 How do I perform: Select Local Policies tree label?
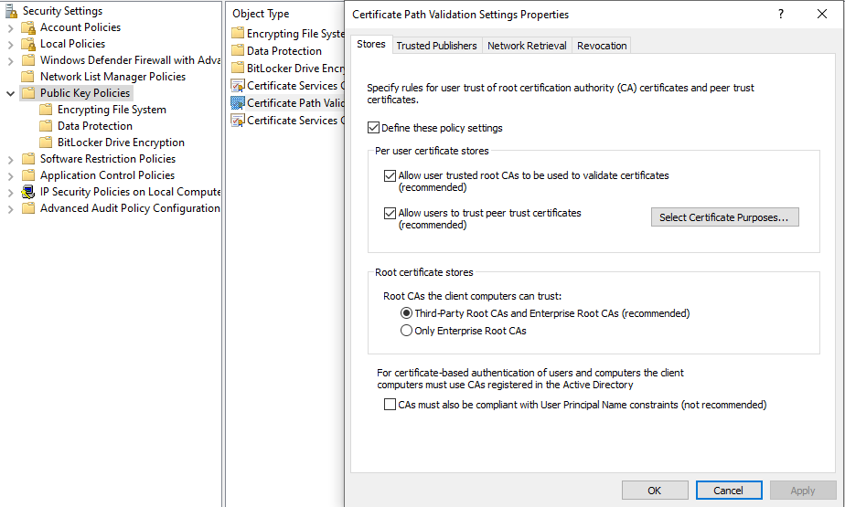[72, 44]
